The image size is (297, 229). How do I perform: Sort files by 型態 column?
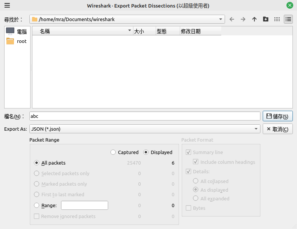point(168,31)
